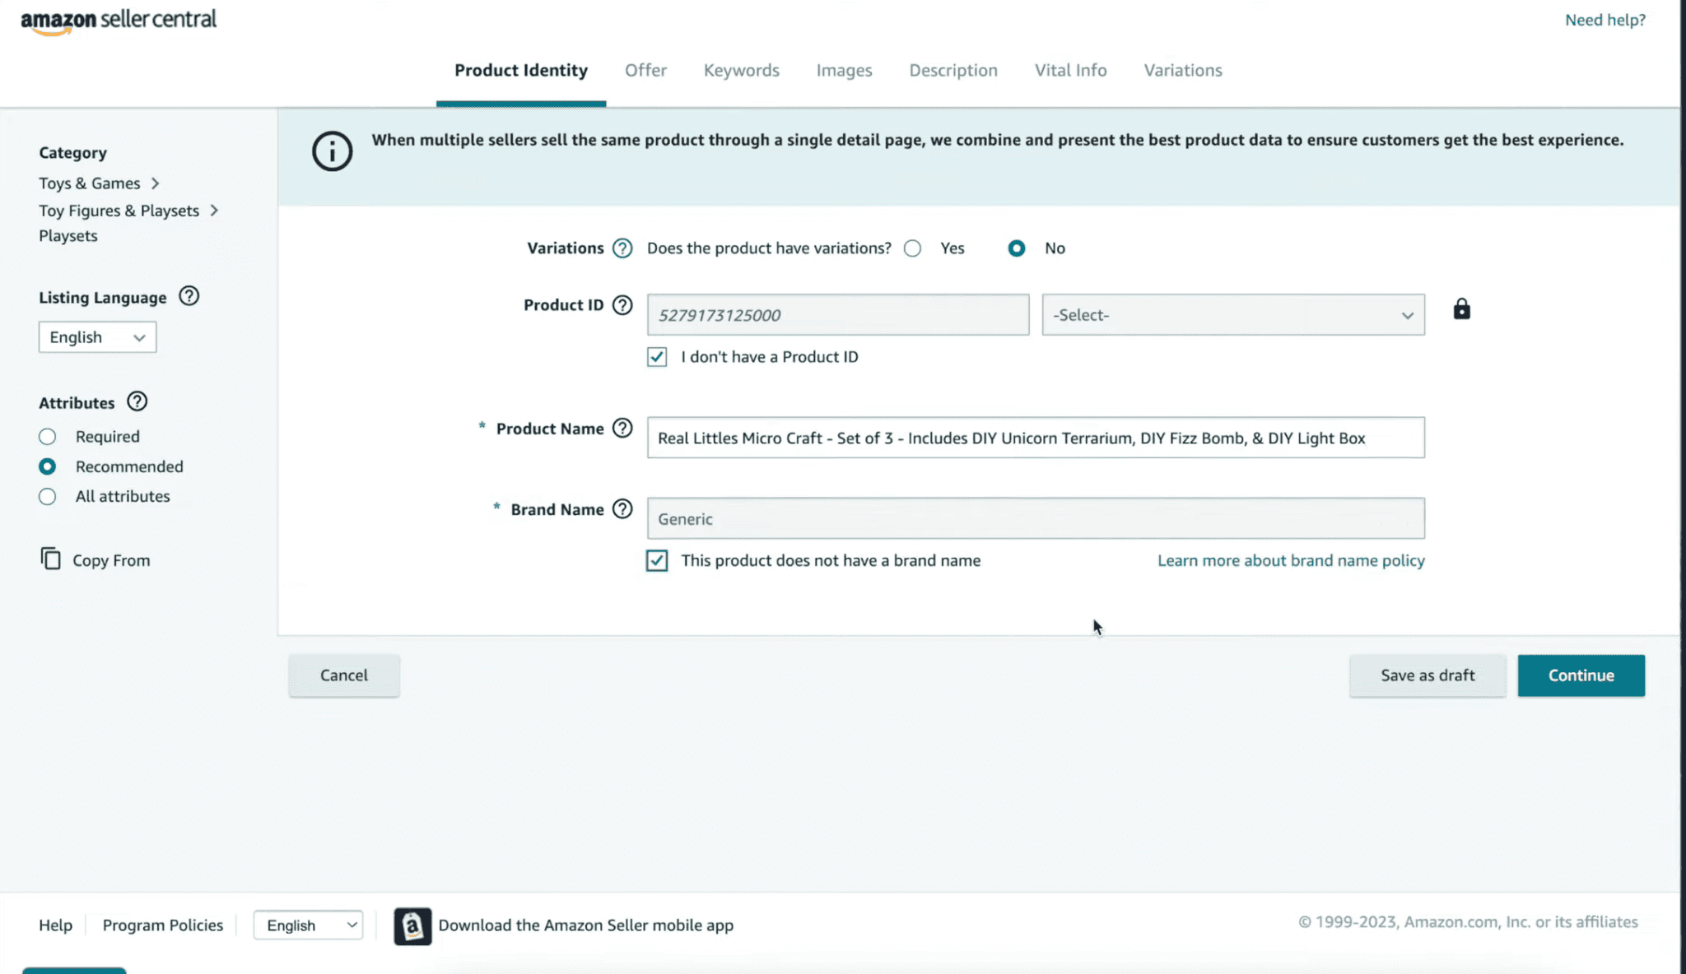The width and height of the screenshot is (1686, 974).
Task: Click the Brand Name help icon
Action: click(623, 508)
